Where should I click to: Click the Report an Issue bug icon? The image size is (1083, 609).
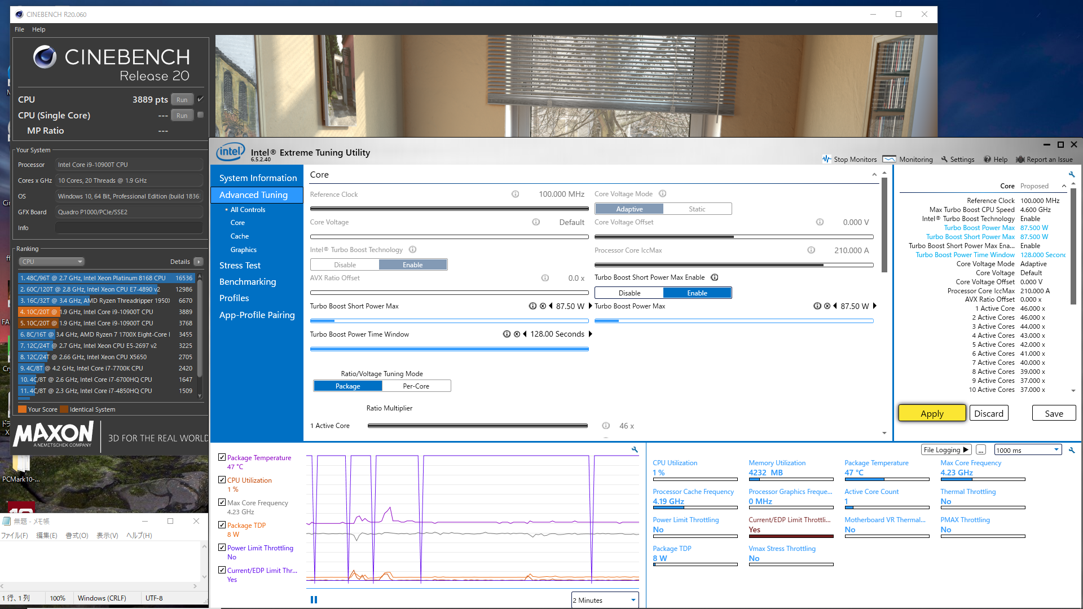[x=1020, y=160]
